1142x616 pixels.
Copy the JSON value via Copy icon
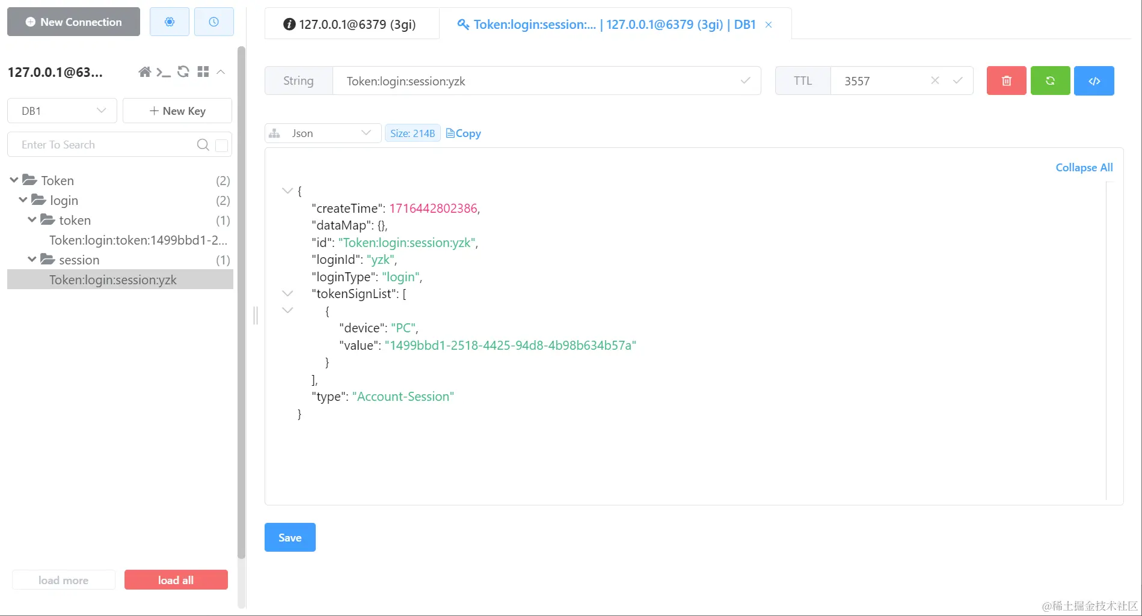pos(462,133)
